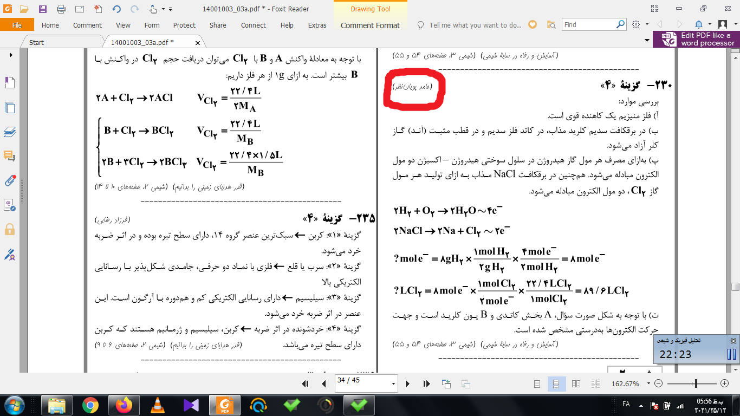Click the pause button on the timer widget
Image resolution: width=740 pixels, height=416 pixels.
(731, 354)
